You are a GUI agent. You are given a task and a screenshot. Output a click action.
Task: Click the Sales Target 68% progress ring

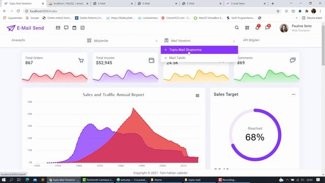[255, 135]
